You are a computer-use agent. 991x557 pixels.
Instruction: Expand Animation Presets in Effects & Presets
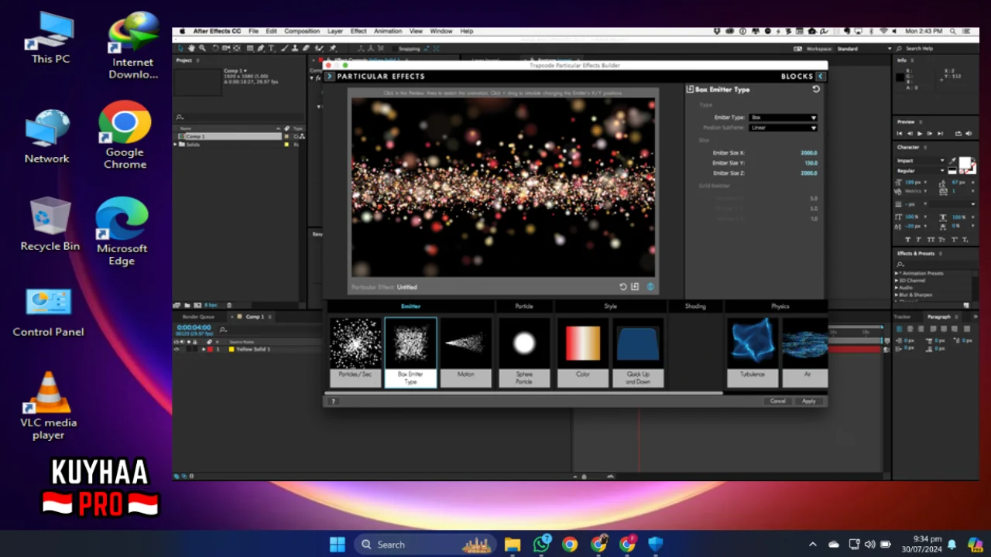point(897,273)
